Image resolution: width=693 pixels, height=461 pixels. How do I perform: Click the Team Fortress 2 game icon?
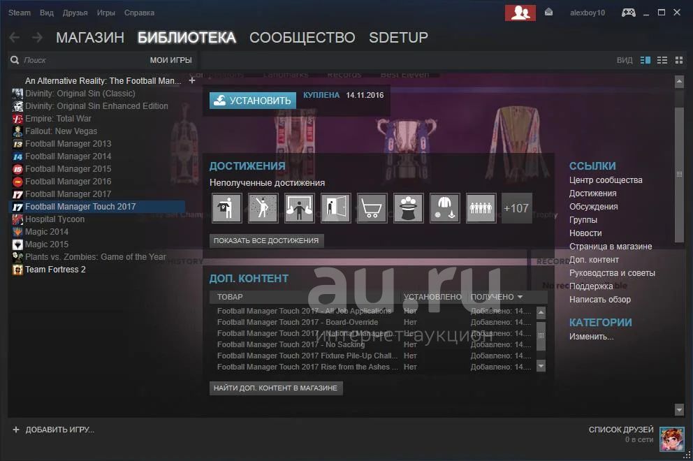pos(17,270)
